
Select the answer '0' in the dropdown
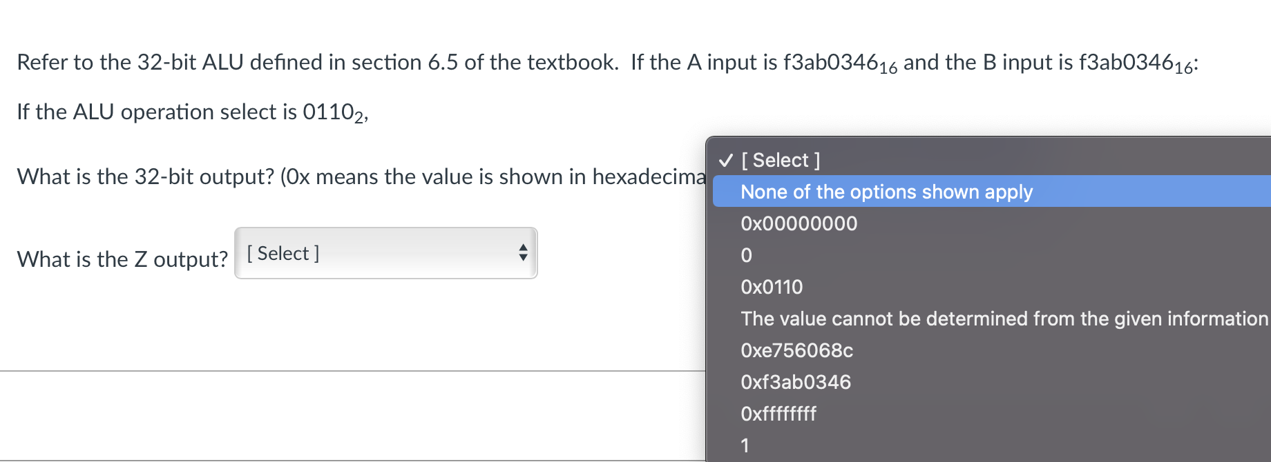(x=745, y=255)
